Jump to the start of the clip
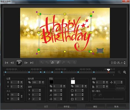The width and height of the screenshot is (130, 110). (6, 63)
